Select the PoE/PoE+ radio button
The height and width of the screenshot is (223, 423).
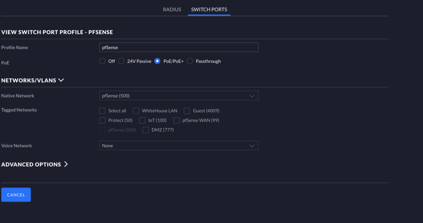(x=157, y=61)
